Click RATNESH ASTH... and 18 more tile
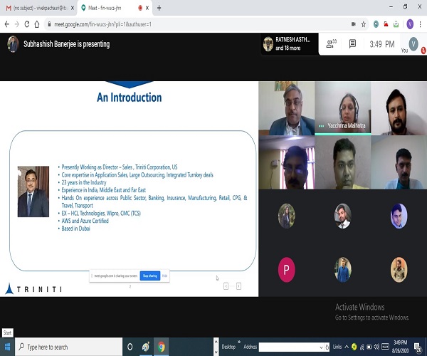427x356 pixels. (290, 44)
